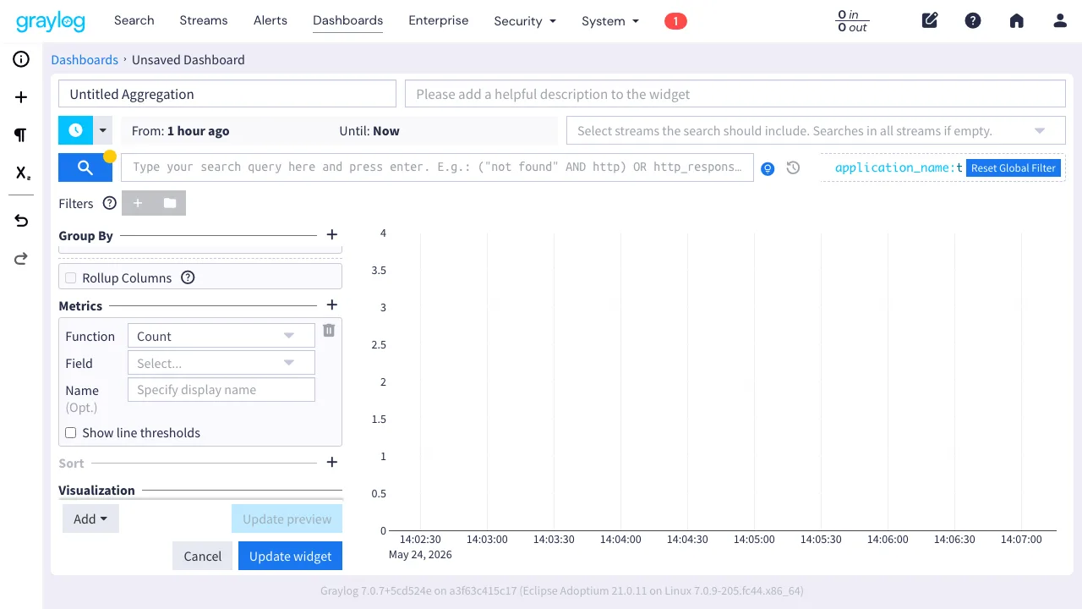Click the 'From: 1 hour ago' time range text

181,131
